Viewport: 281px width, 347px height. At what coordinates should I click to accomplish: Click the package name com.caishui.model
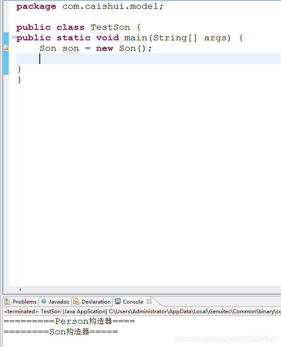tap(110, 6)
